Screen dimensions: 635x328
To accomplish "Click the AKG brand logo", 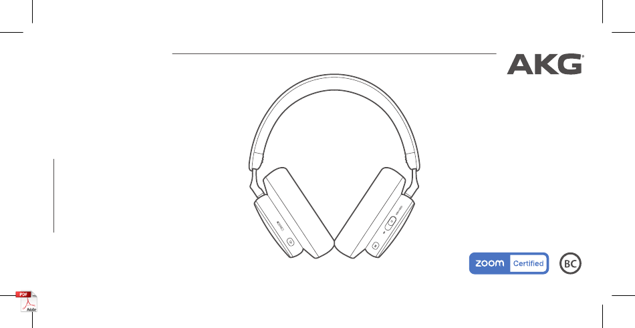I will [545, 64].
